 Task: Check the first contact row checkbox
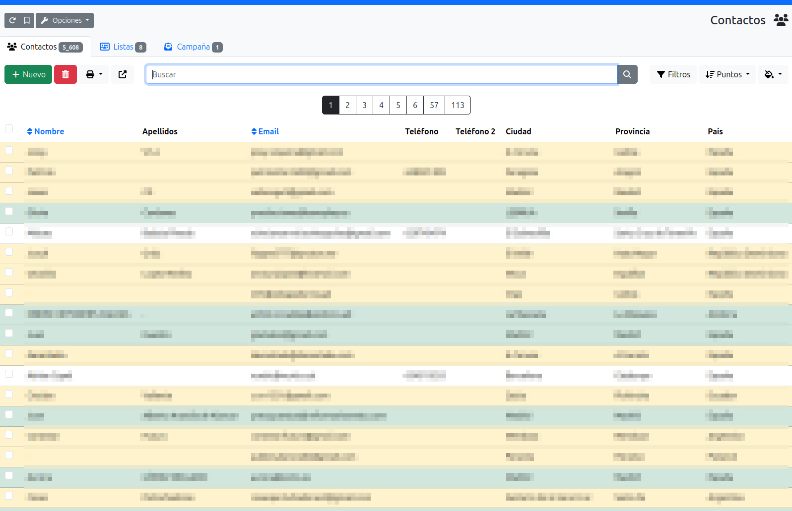click(x=9, y=150)
